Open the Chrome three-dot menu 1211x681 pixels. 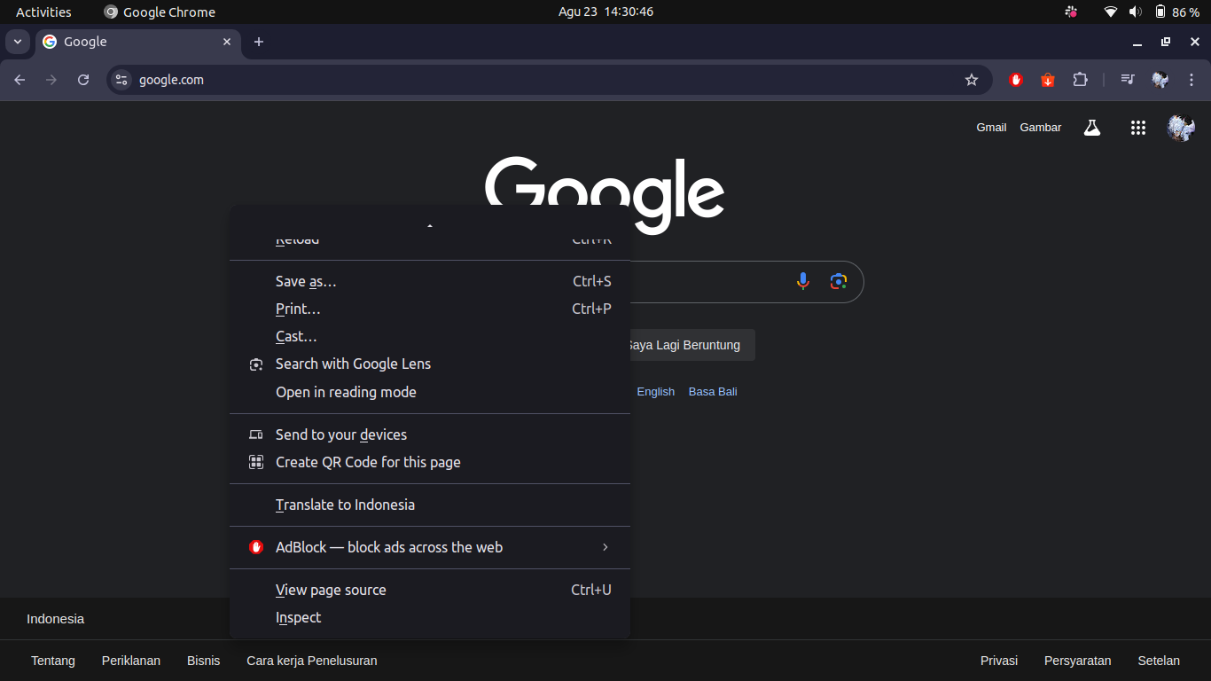click(x=1191, y=80)
